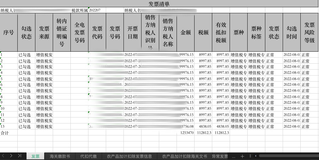Viewport: 319px width, 160px height.
Task: Click the 序号 column header
Action: coord(9,32)
